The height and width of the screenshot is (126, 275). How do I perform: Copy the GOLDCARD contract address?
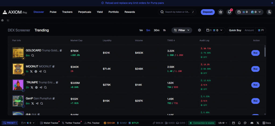point(61,50)
